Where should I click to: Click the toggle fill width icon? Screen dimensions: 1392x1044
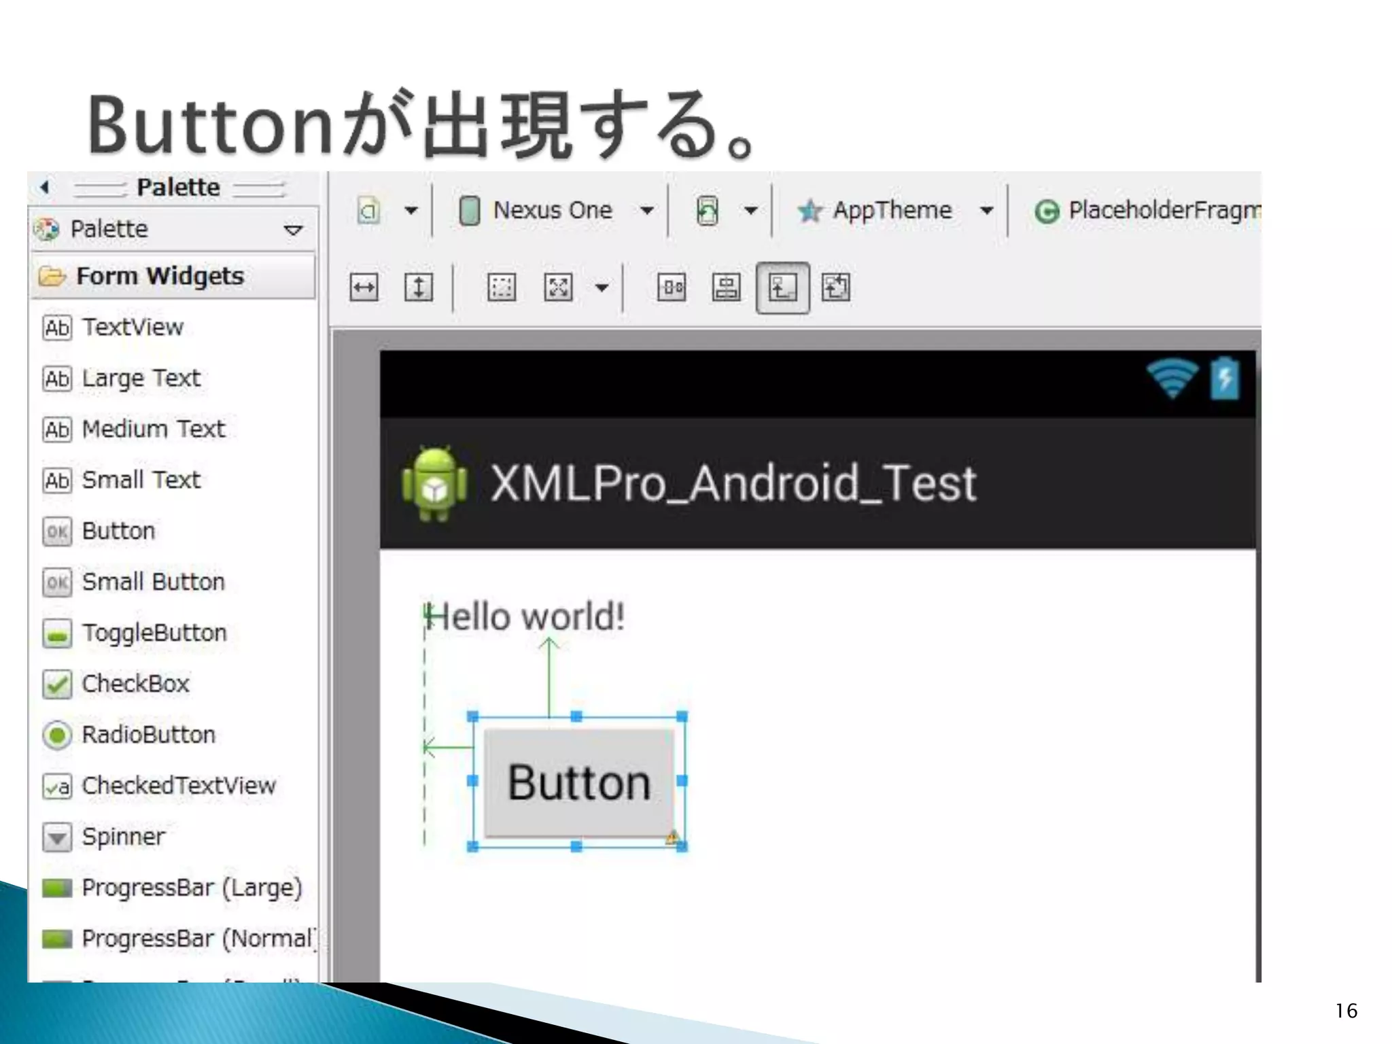tap(364, 288)
